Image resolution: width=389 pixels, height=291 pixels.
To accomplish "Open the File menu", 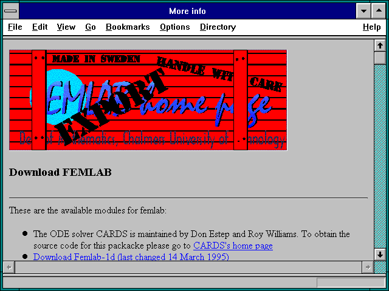I will pyautogui.click(x=15, y=27).
